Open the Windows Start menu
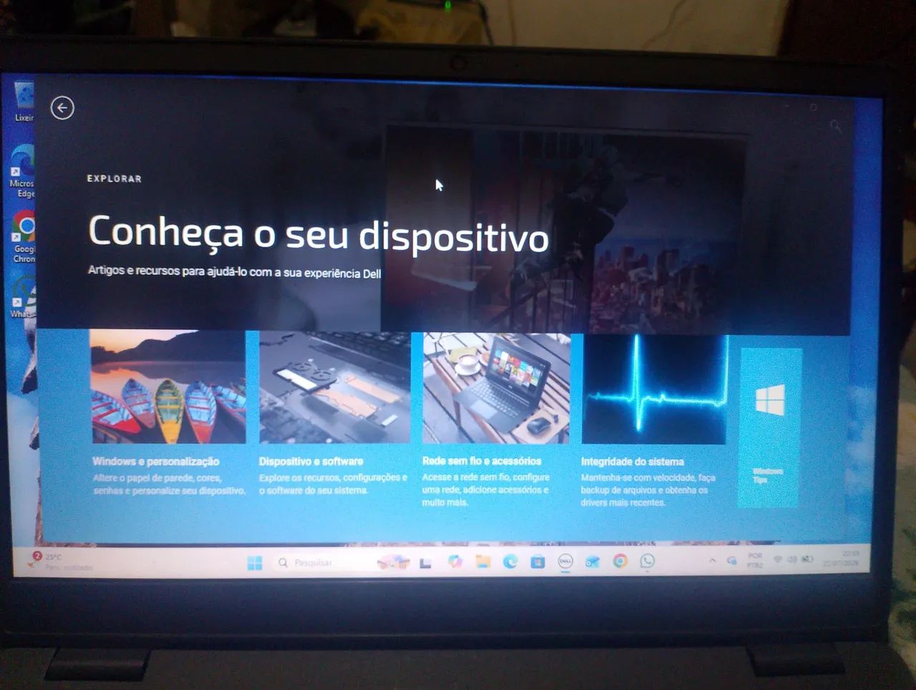Viewport: 916px width, 690px height. (255, 563)
